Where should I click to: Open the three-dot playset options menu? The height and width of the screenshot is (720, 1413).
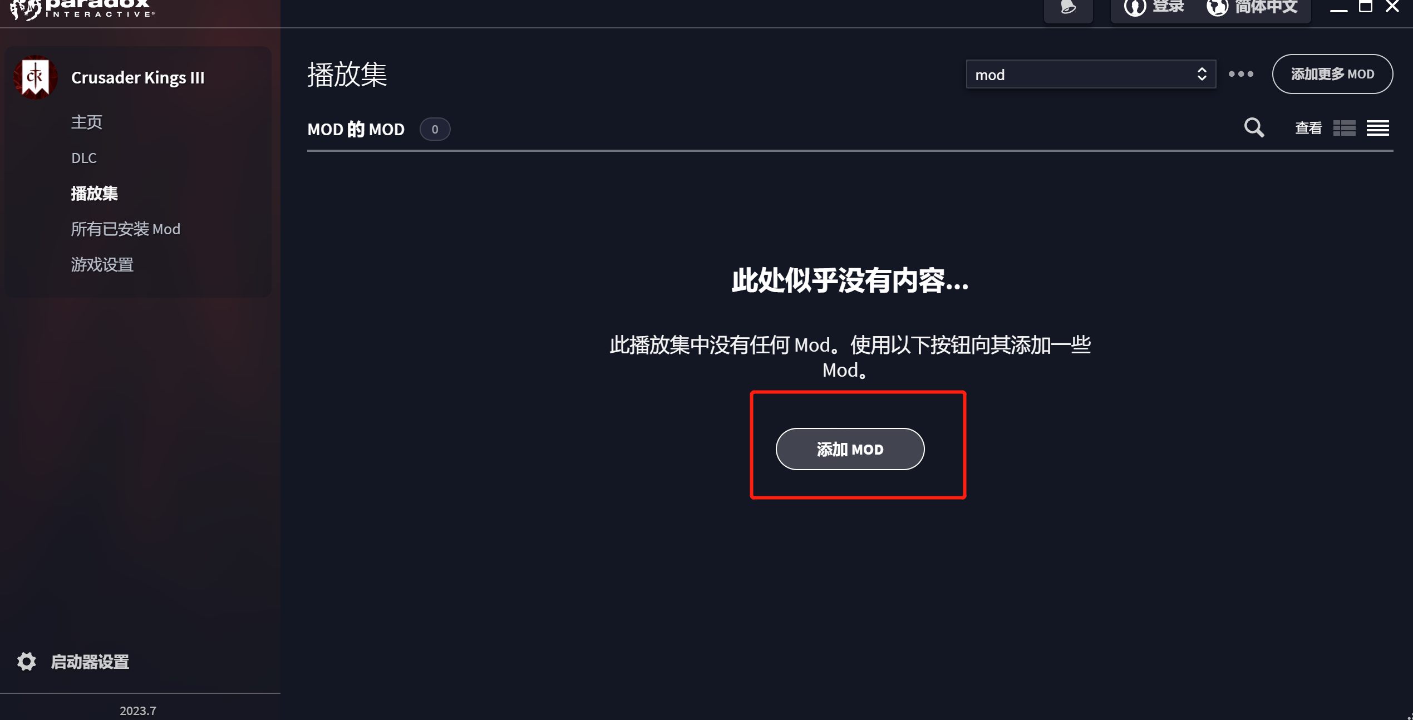(1241, 74)
